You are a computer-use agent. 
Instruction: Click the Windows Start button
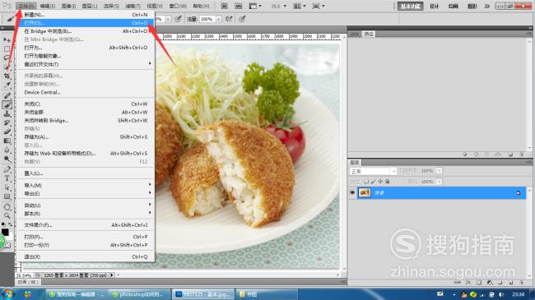coord(7,294)
